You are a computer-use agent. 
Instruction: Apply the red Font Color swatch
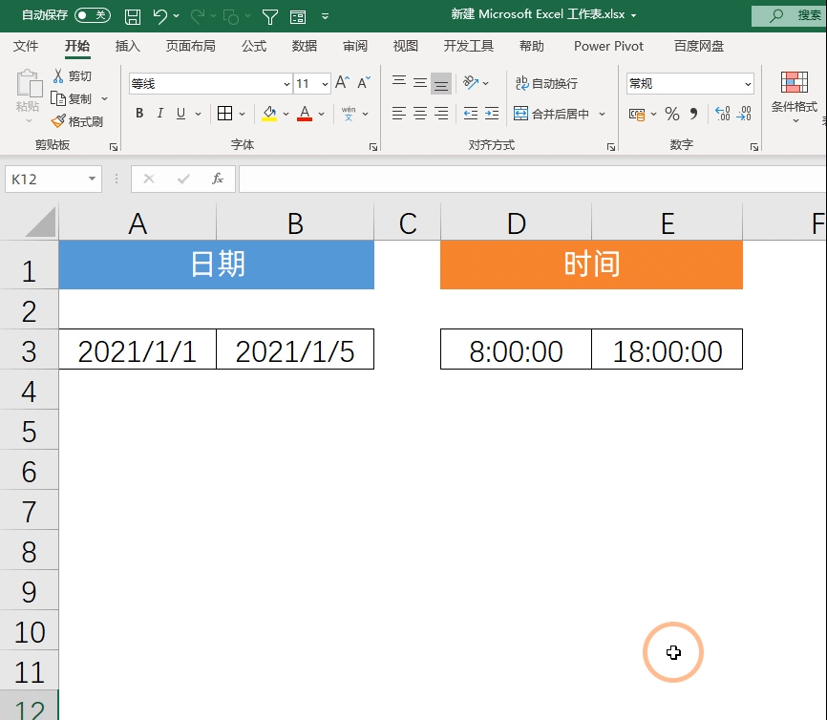click(305, 114)
